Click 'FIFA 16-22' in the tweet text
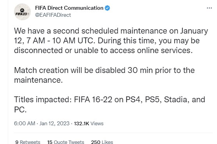 point(93,100)
